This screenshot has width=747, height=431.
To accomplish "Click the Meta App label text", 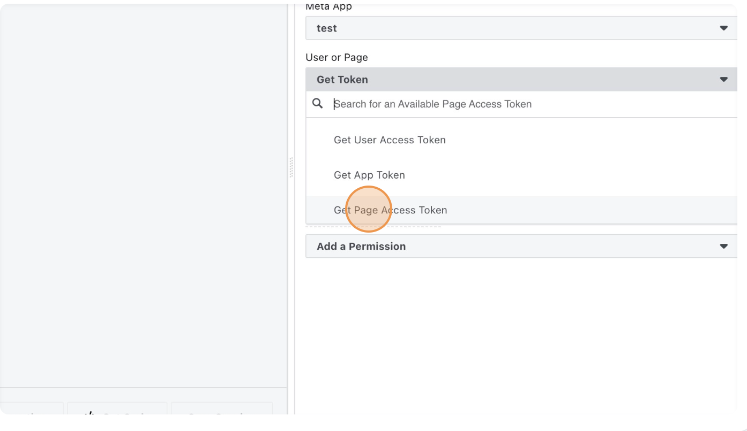I will (x=328, y=7).
